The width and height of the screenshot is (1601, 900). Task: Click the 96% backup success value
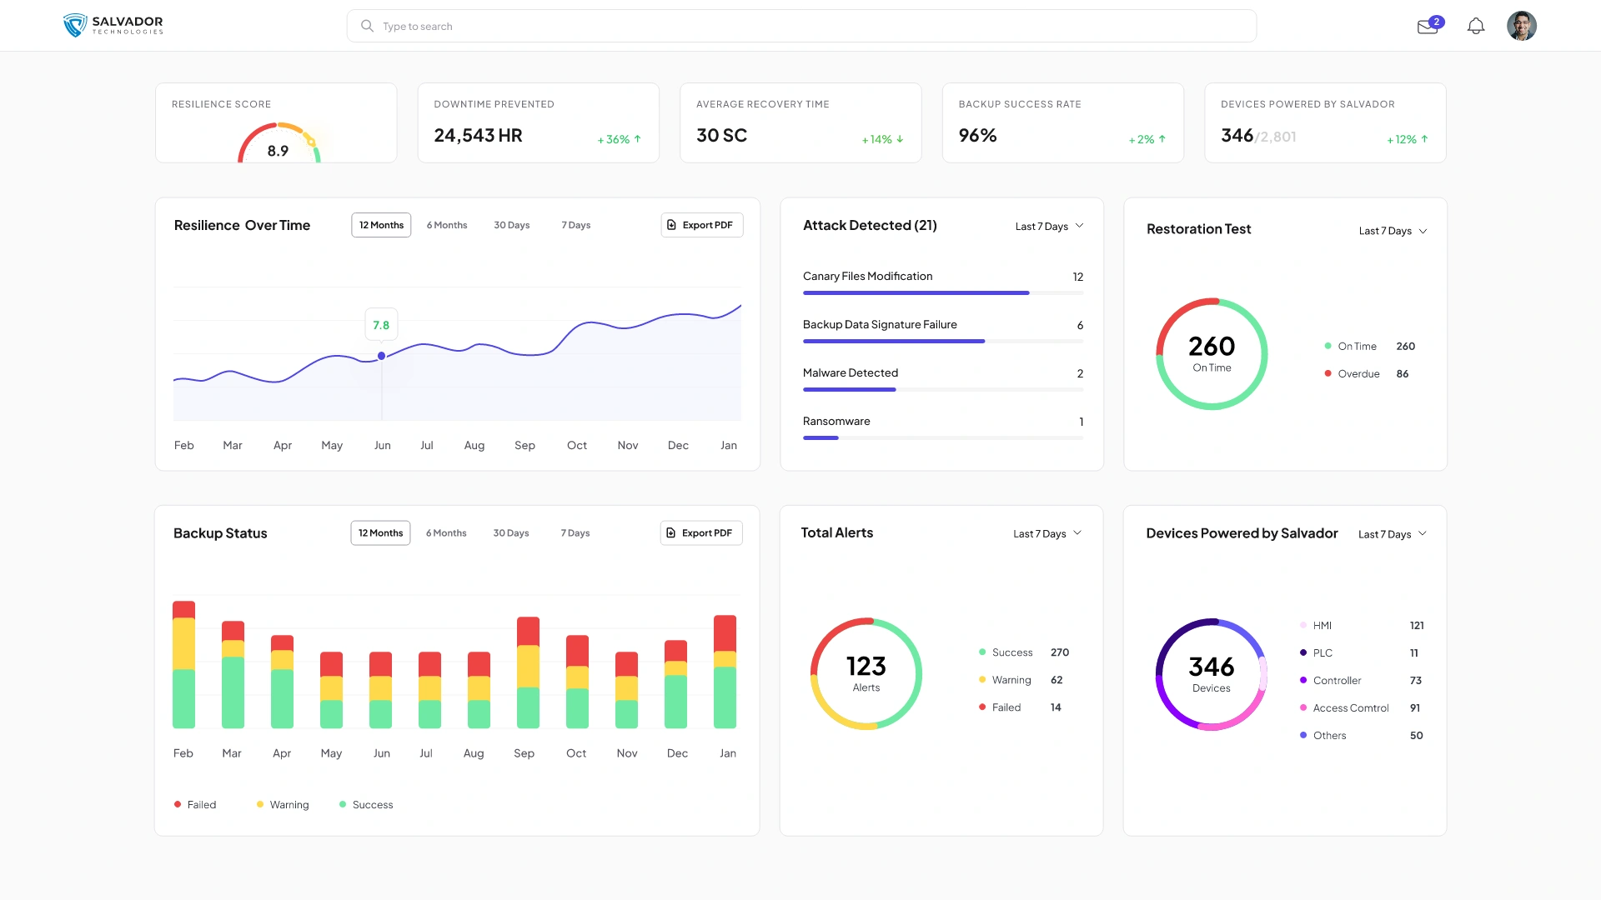point(977,135)
